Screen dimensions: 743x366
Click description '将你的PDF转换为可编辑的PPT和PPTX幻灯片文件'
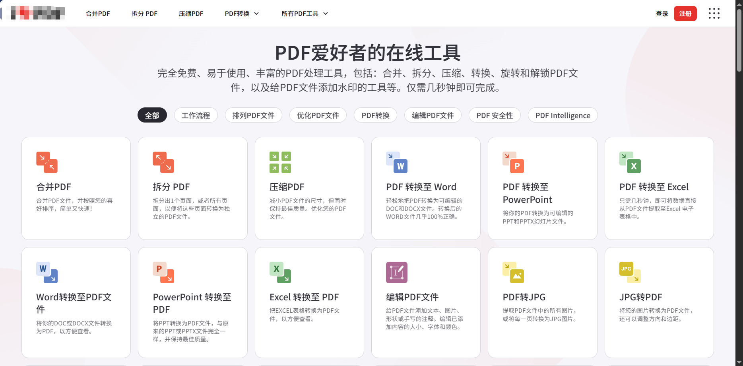point(538,217)
